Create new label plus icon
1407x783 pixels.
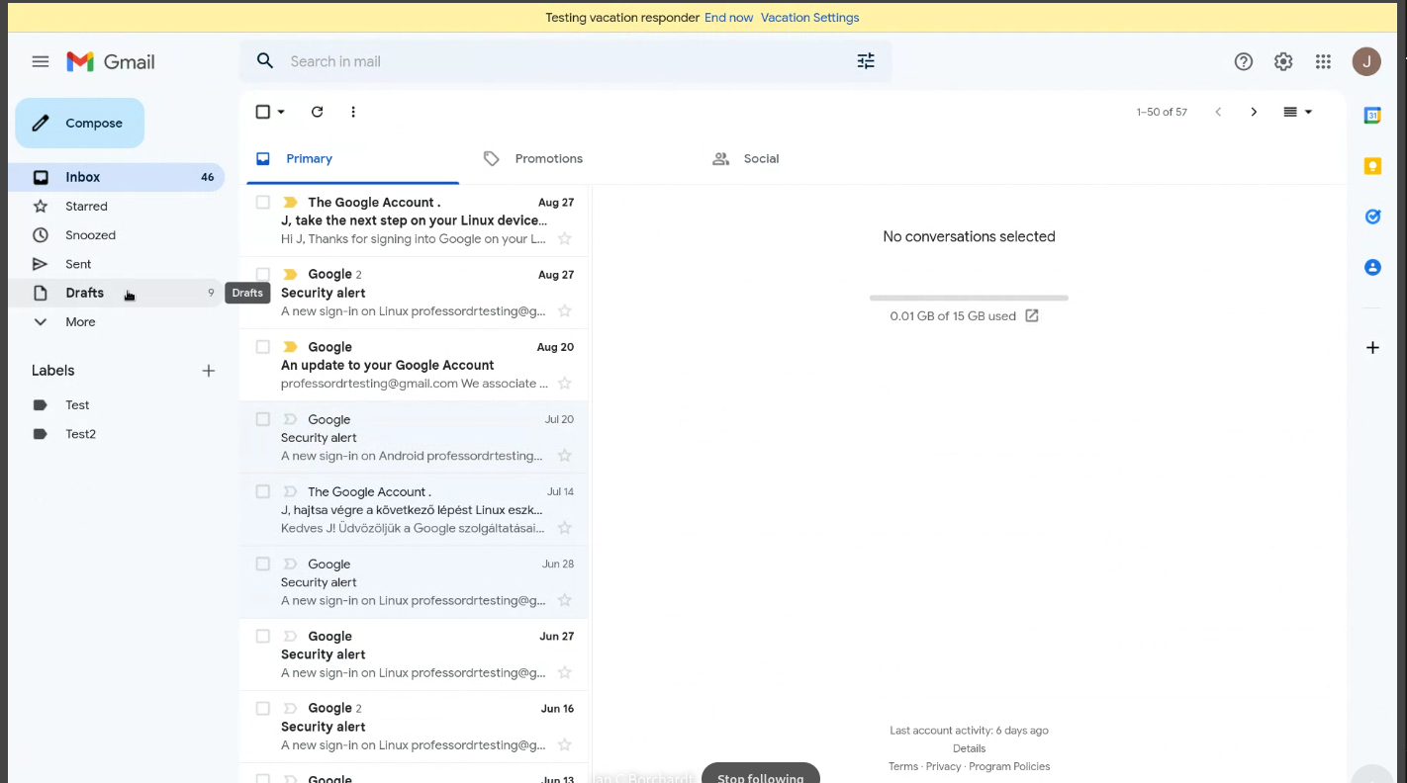coord(209,371)
